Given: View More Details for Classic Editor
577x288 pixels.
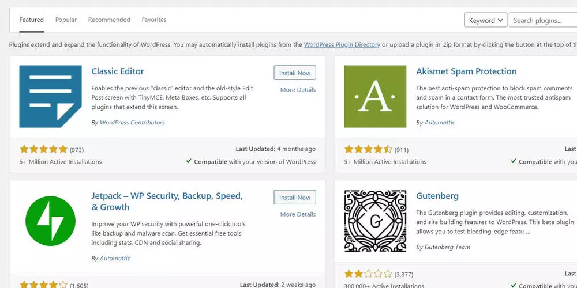Looking at the screenshot, I should (298, 90).
